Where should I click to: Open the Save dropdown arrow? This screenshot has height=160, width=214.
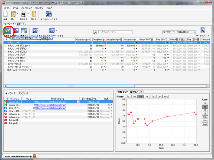[28, 14]
